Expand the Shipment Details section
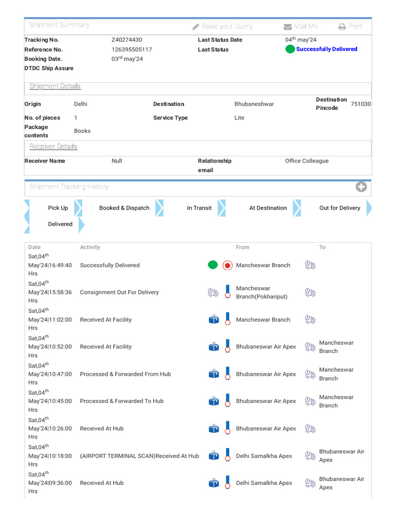Image resolution: width=395 pixels, height=527 pixels. pyautogui.click(x=55, y=86)
